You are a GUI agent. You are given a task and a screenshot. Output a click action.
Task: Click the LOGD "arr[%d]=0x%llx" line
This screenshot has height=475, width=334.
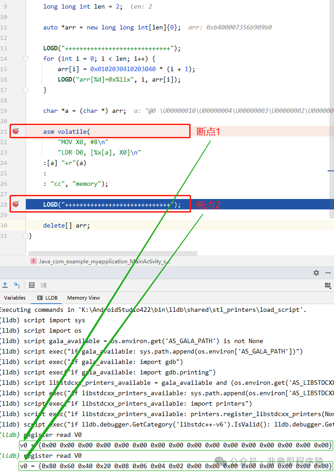[119, 79]
